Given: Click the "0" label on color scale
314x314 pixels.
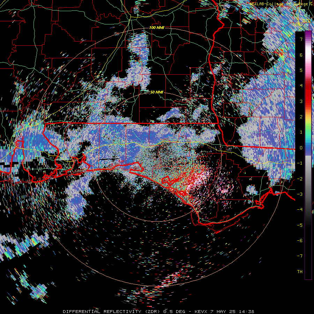Looking at the screenshot, I should coord(301,148).
